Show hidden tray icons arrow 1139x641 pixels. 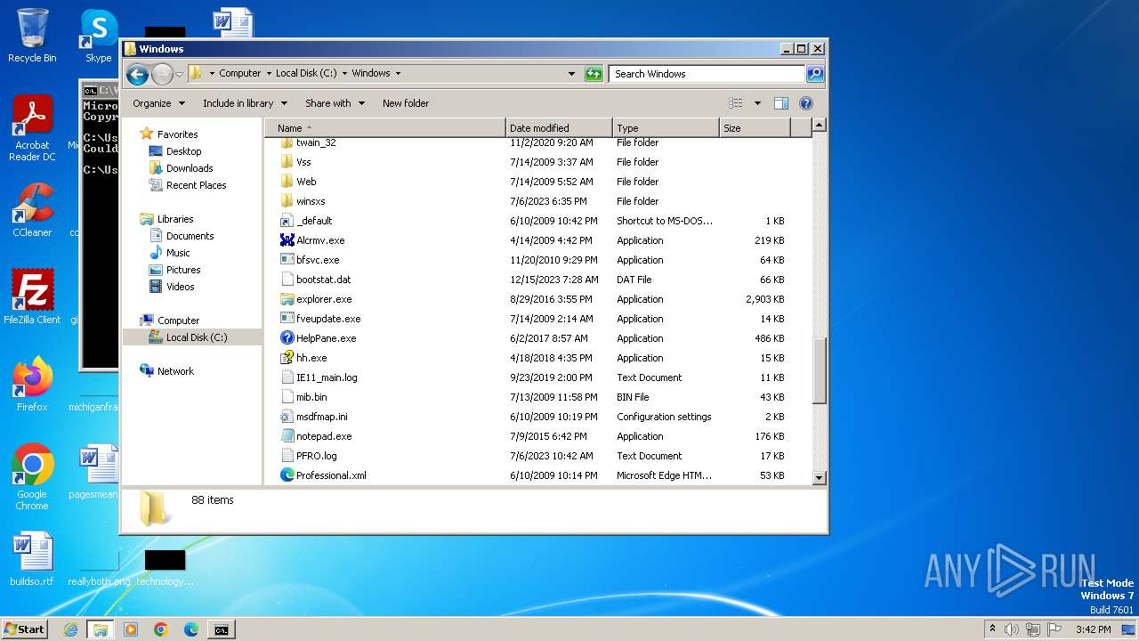pyautogui.click(x=992, y=629)
